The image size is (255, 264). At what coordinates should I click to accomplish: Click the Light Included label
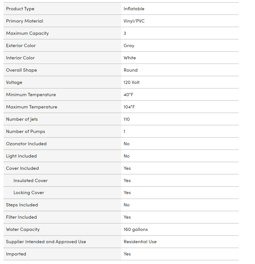21,156
